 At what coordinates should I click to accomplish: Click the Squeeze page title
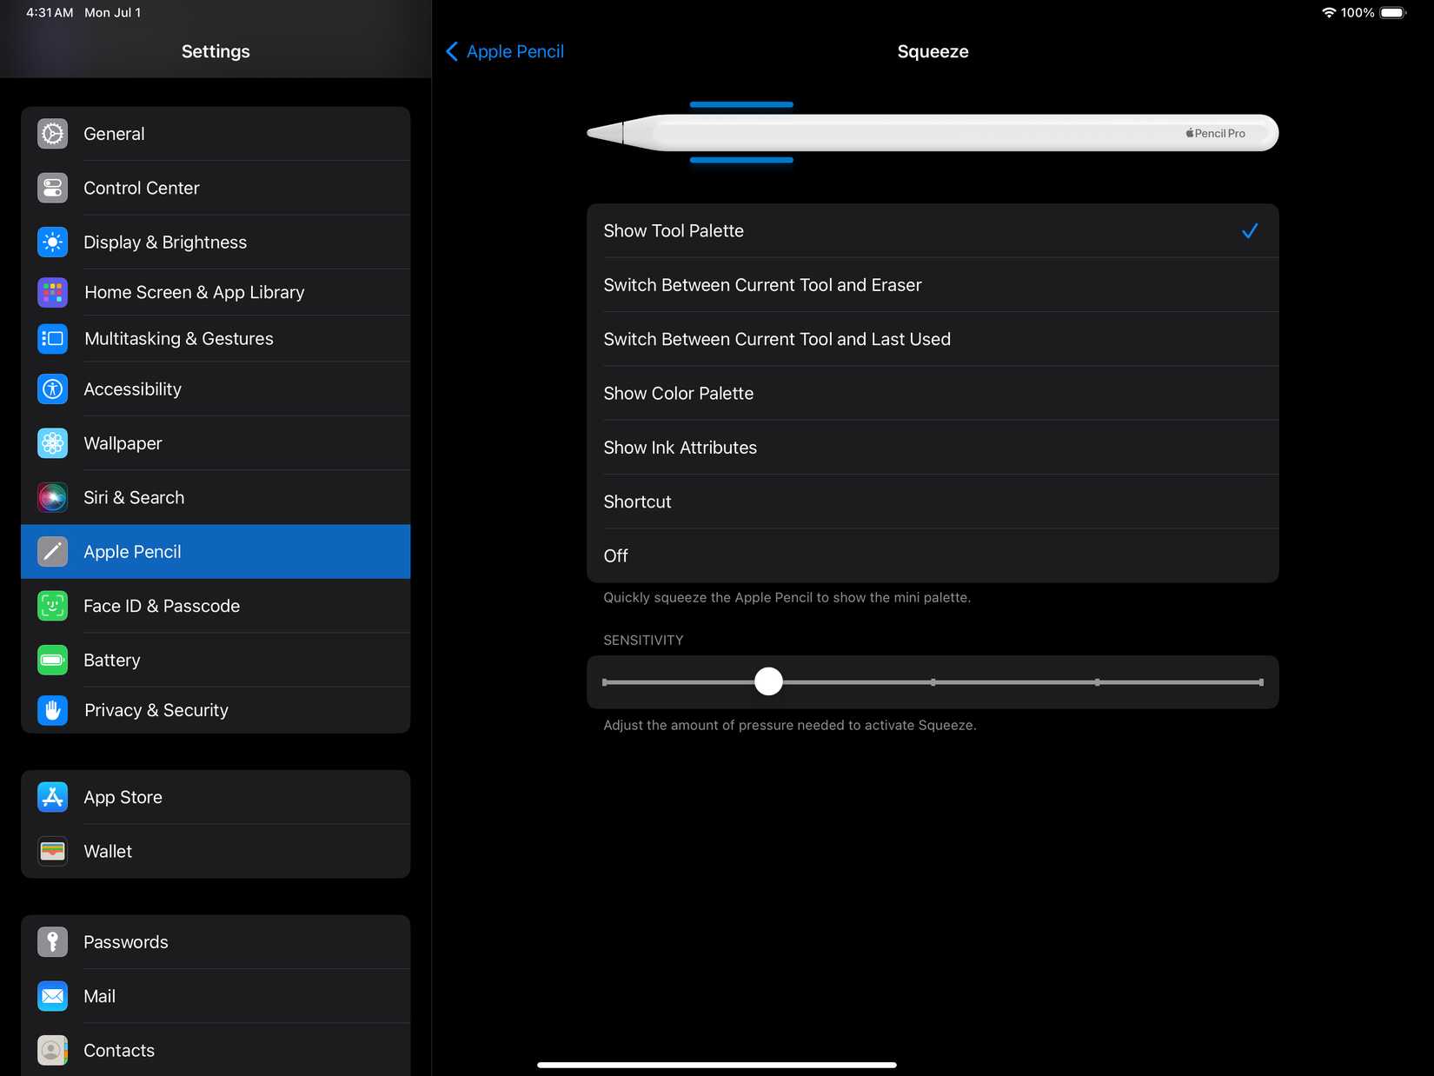point(933,51)
